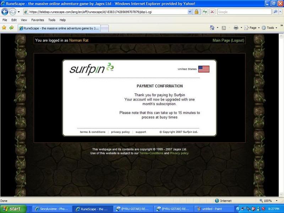Click the Norman Rat username link

79,40
